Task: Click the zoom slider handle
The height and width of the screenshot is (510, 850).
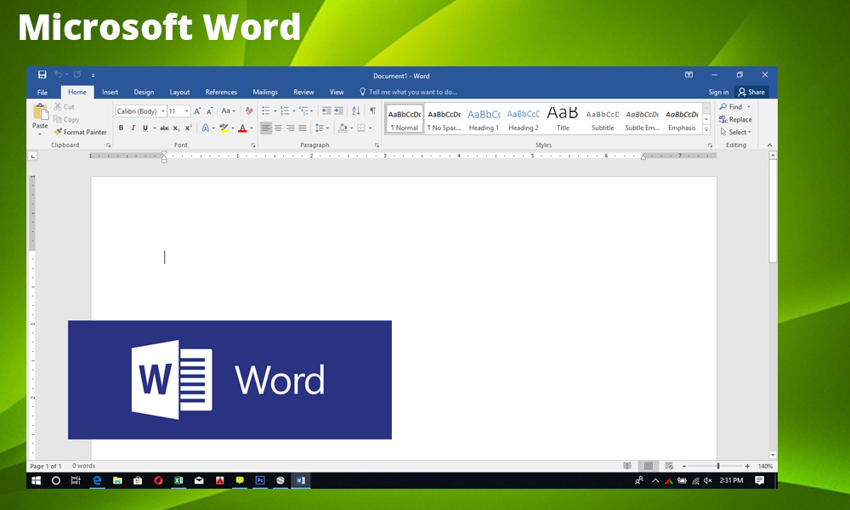Action: tap(718, 466)
